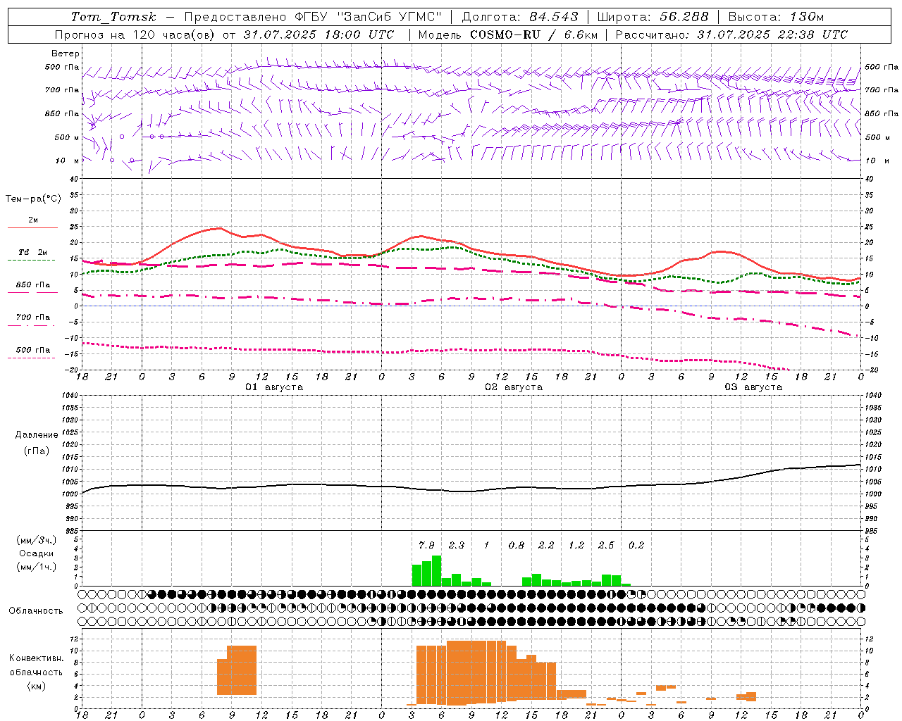Click the 2.3 precipitation total
The image size is (902, 721).
click(457, 545)
